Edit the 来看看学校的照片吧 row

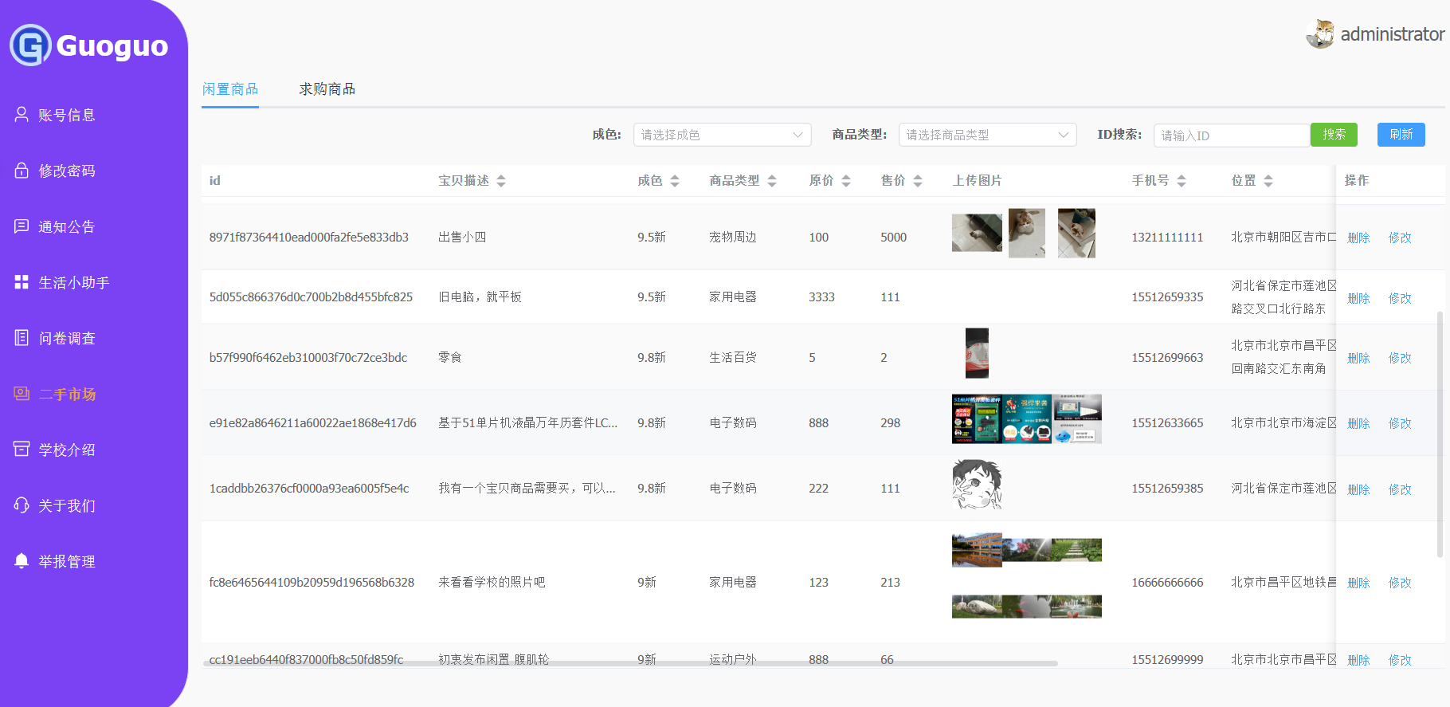click(1400, 583)
